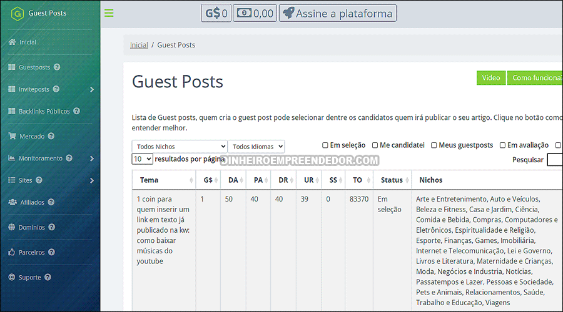Open the help question mark next to Sites
This screenshot has width=563, height=312.
pyautogui.click(x=39, y=180)
